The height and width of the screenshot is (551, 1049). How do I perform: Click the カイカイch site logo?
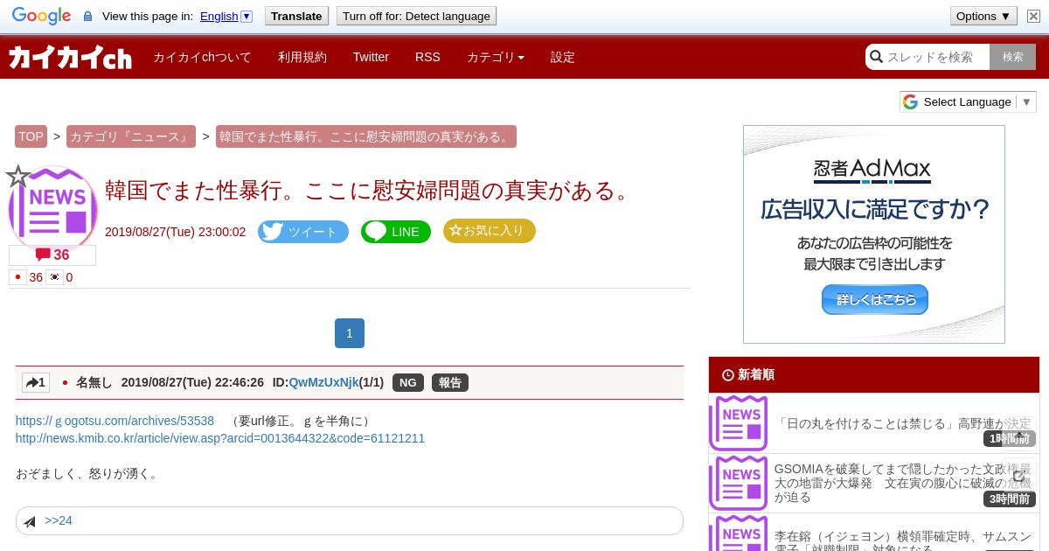[70, 58]
